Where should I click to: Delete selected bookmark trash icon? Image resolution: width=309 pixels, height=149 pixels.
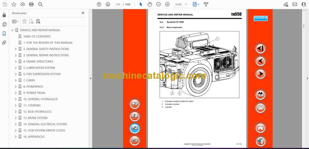[x=24, y=22]
